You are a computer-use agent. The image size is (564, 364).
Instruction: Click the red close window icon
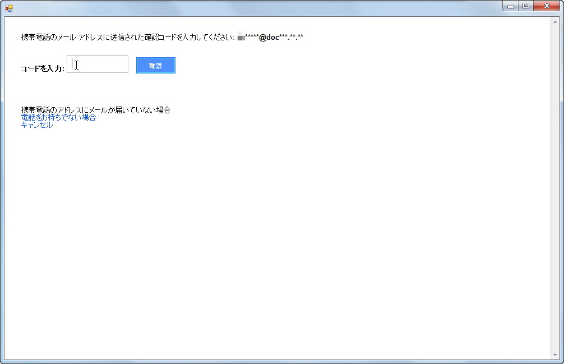pyautogui.click(x=545, y=6)
